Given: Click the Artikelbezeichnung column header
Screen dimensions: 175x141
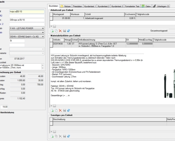Looking at the screenshot, I should pos(102,40).
